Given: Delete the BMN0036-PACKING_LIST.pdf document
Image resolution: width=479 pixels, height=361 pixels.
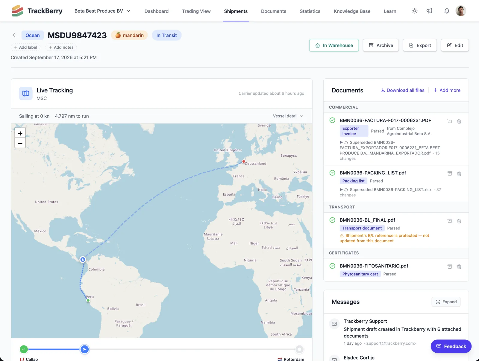Looking at the screenshot, I should (x=459, y=174).
